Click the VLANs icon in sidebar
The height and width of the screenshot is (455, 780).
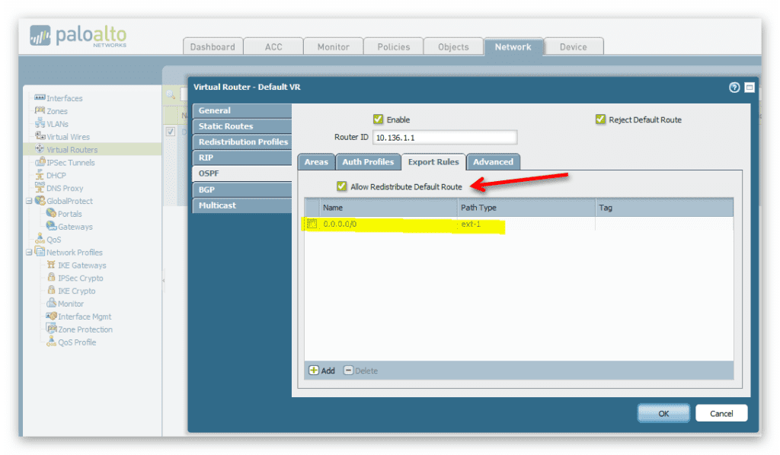pos(40,123)
